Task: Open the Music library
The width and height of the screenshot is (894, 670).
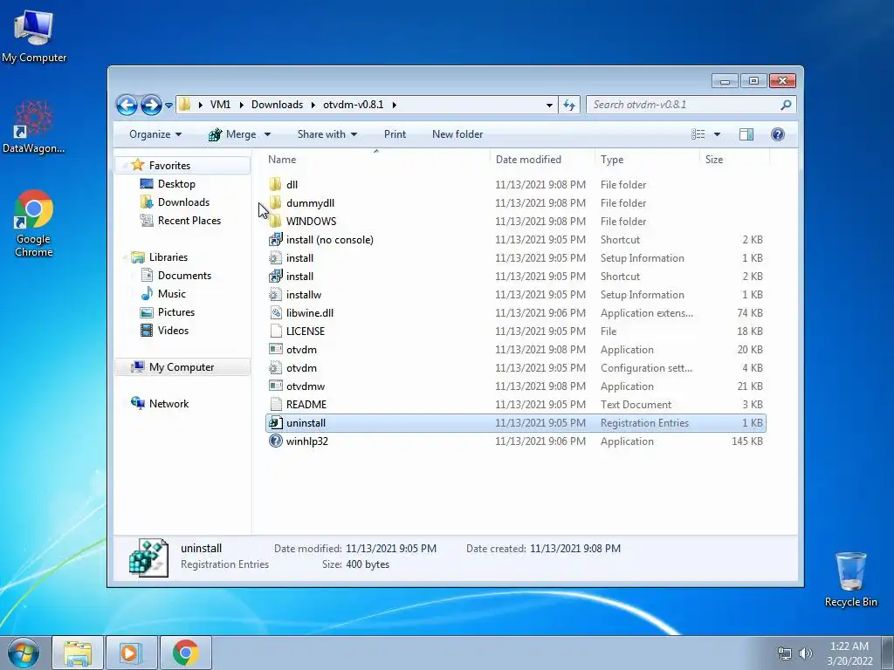Action: tap(171, 294)
